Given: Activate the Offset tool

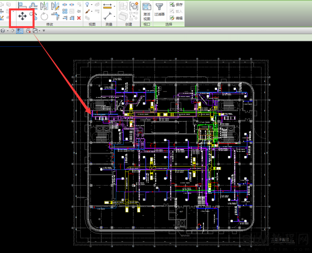Looking at the screenshot, I should click(33, 6).
